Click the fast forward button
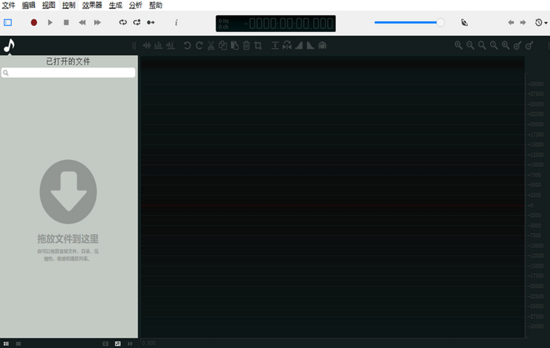550x348 pixels. [x=97, y=23]
